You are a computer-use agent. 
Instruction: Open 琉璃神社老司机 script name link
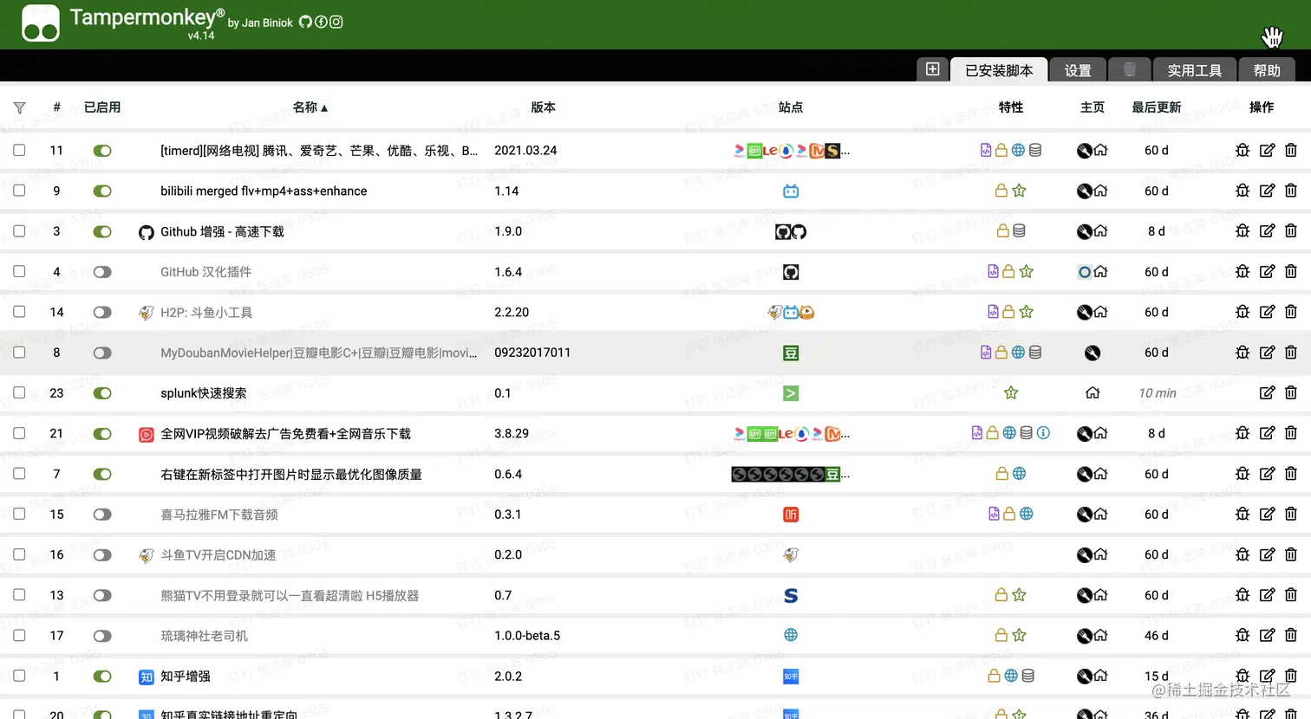point(204,636)
